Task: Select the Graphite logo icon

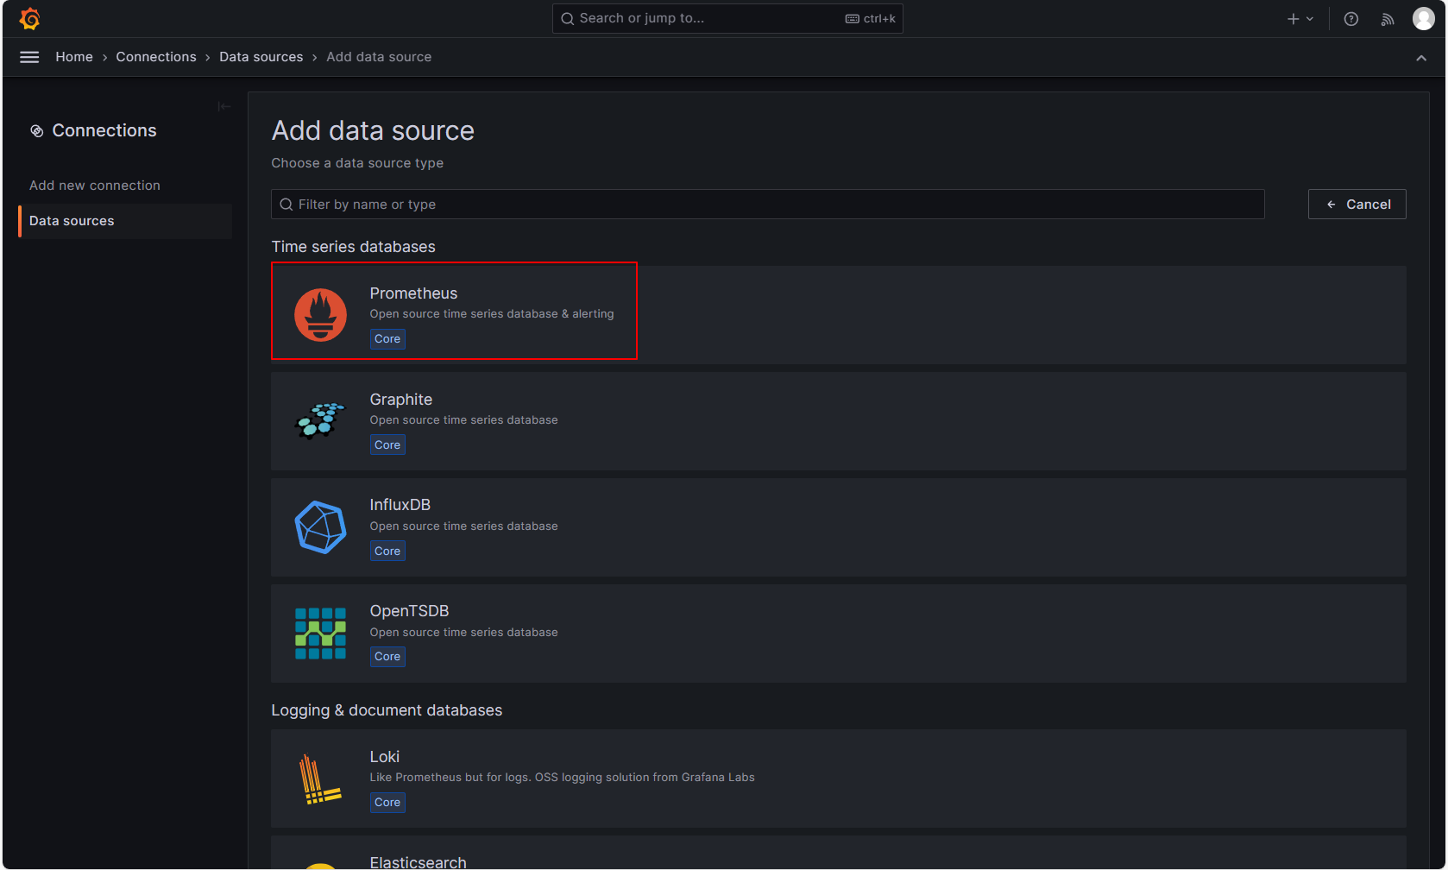Action: pos(320,421)
